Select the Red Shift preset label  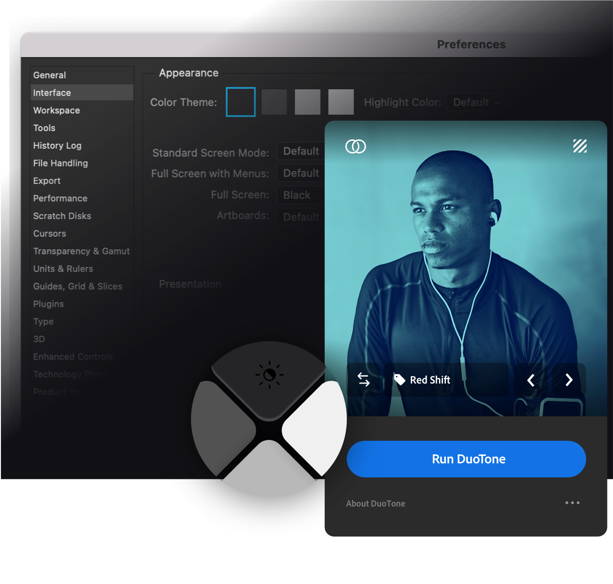pyautogui.click(x=430, y=380)
